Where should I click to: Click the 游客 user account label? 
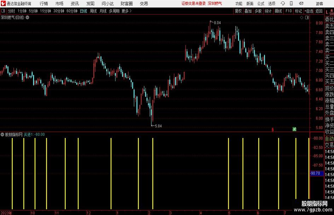(x=319, y=4)
